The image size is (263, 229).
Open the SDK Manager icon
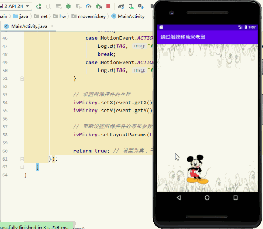[x=141, y=6]
